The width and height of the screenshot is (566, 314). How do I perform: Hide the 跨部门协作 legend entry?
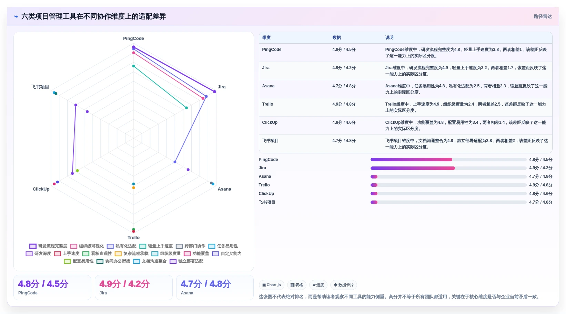pyautogui.click(x=190, y=246)
